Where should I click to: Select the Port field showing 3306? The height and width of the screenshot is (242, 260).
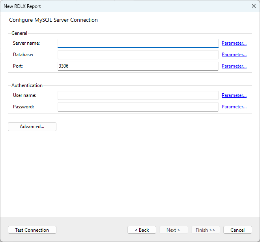point(138,66)
